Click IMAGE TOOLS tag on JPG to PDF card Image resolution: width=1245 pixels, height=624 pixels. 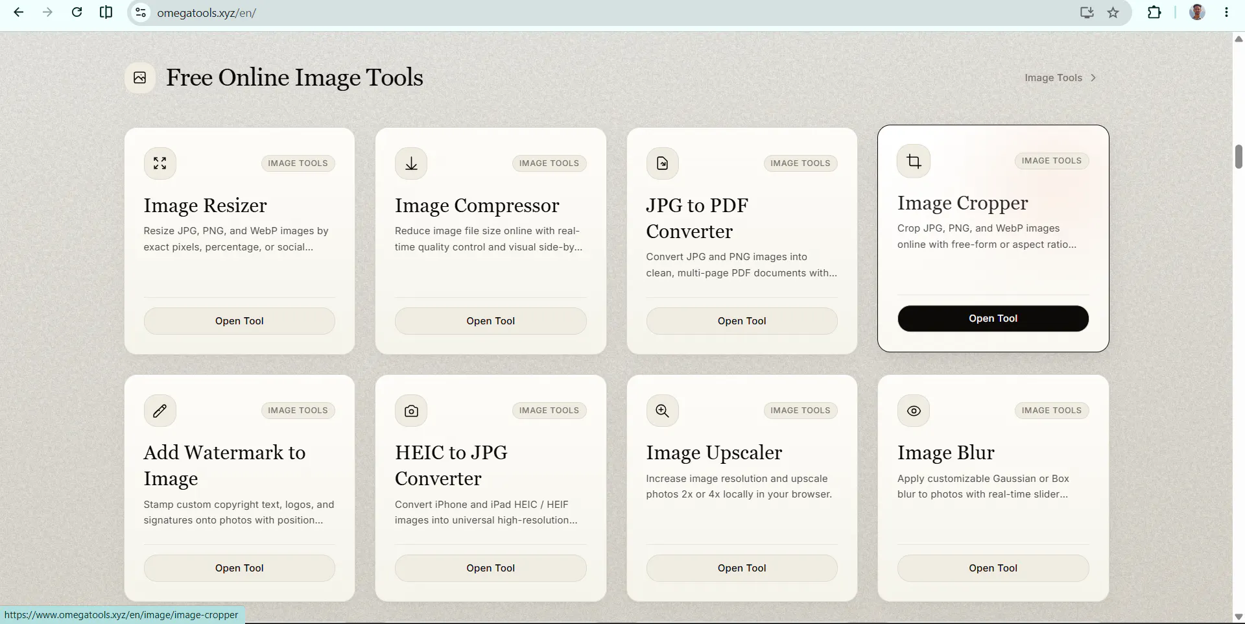(800, 163)
